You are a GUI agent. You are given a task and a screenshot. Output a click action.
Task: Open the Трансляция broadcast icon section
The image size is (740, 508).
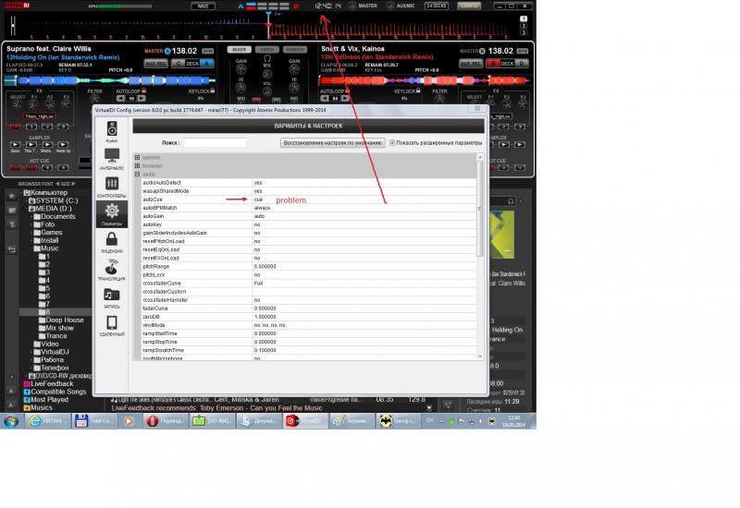pos(112,267)
